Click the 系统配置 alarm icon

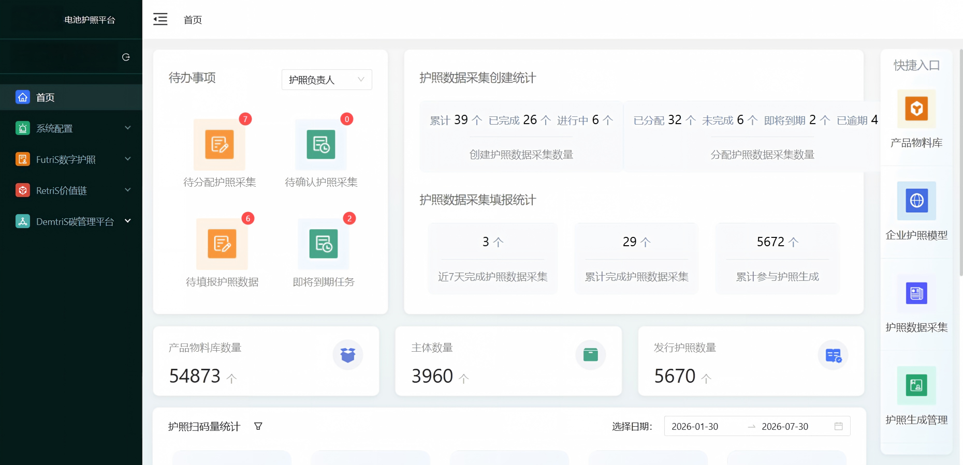tap(23, 128)
